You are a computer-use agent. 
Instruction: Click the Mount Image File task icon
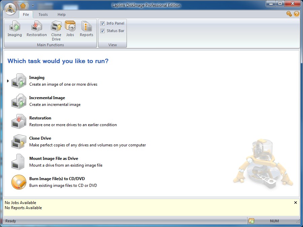(18, 162)
